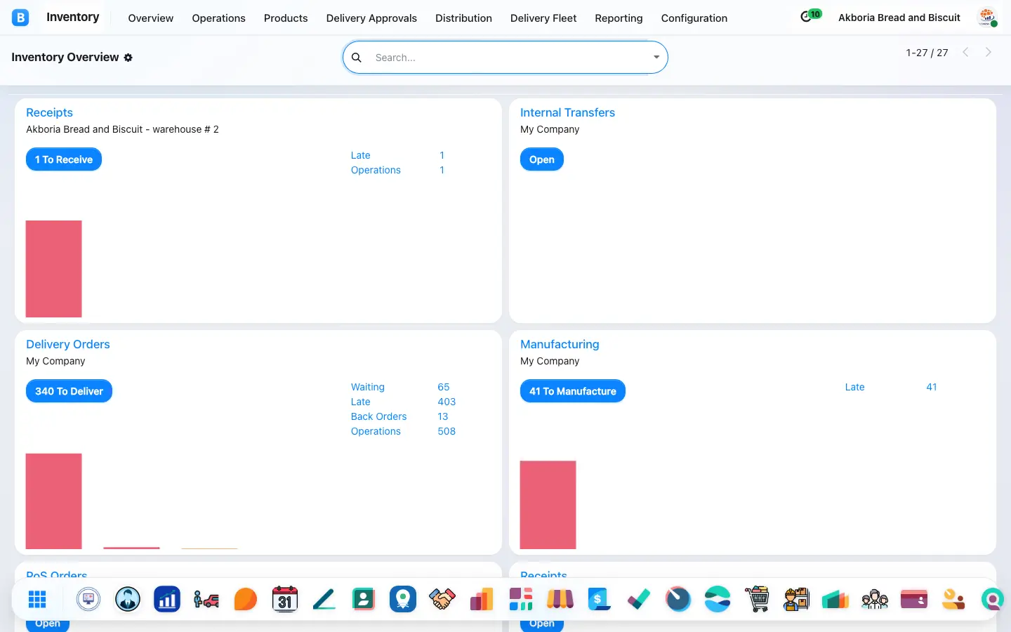Click Back Orders link in Delivery Orders
Image resolution: width=1011 pixels, height=632 pixels.
point(378,416)
